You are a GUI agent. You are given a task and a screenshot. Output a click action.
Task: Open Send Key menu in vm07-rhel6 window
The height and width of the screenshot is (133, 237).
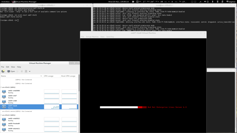(110, 37)
